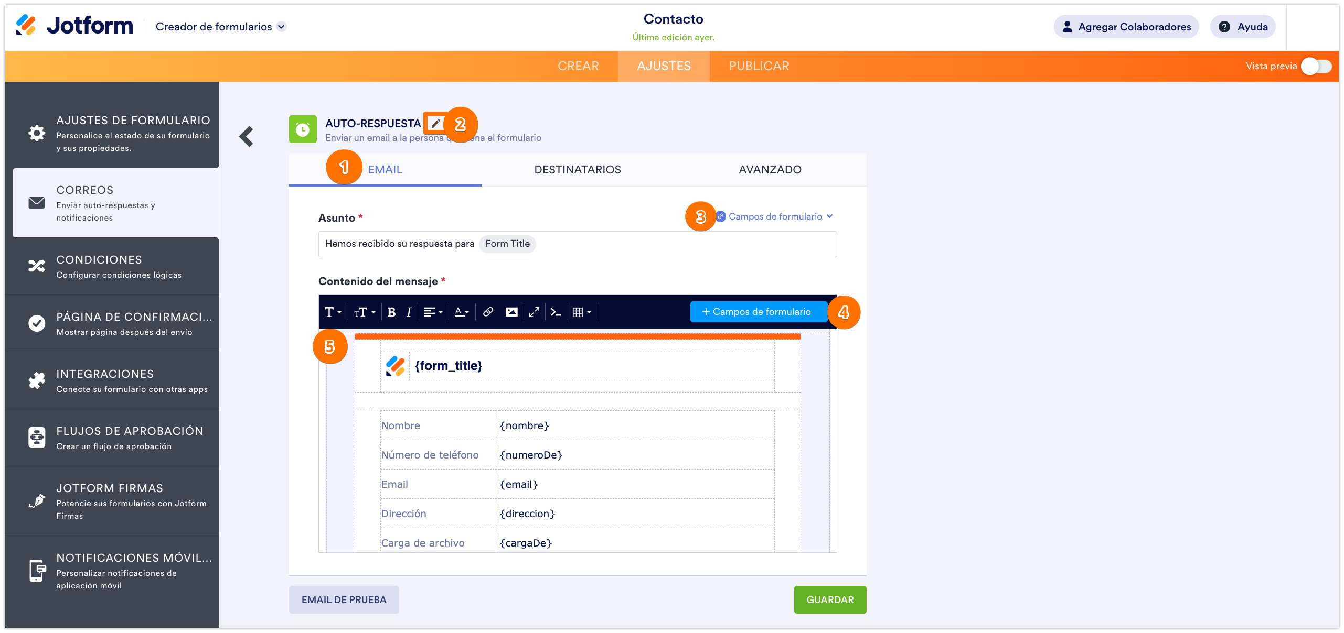Click the Bold formatting icon
Screen dimensions: 1344x633
[391, 312]
